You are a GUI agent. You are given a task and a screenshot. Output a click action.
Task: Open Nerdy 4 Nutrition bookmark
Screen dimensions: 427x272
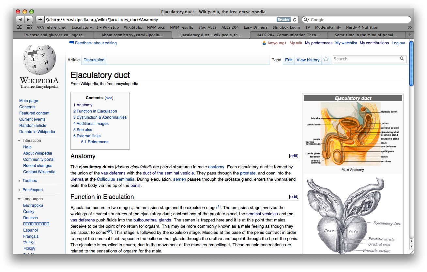point(362,27)
